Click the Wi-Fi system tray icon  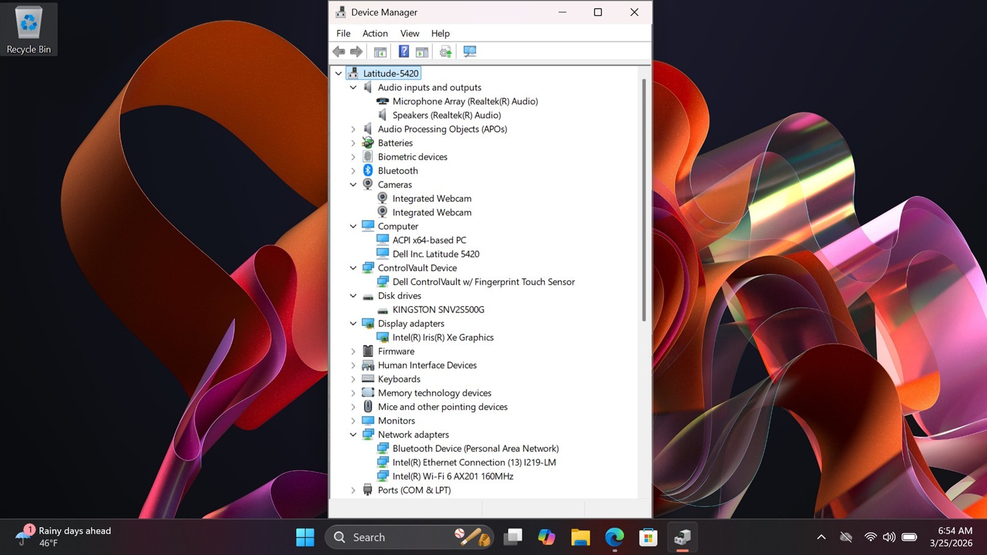coord(870,537)
